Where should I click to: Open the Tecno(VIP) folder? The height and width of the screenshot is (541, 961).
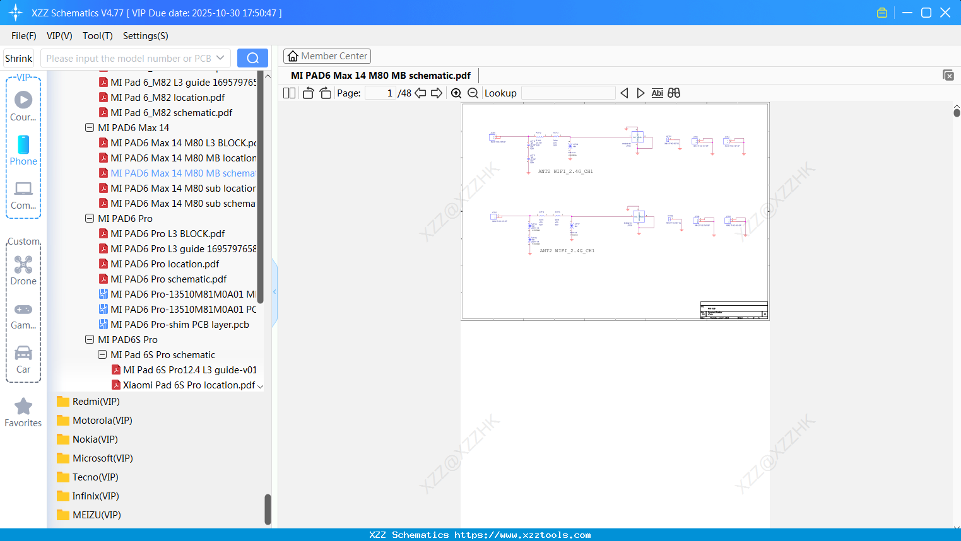[87, 477]
